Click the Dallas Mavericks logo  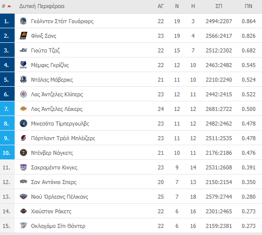(23, 80)
